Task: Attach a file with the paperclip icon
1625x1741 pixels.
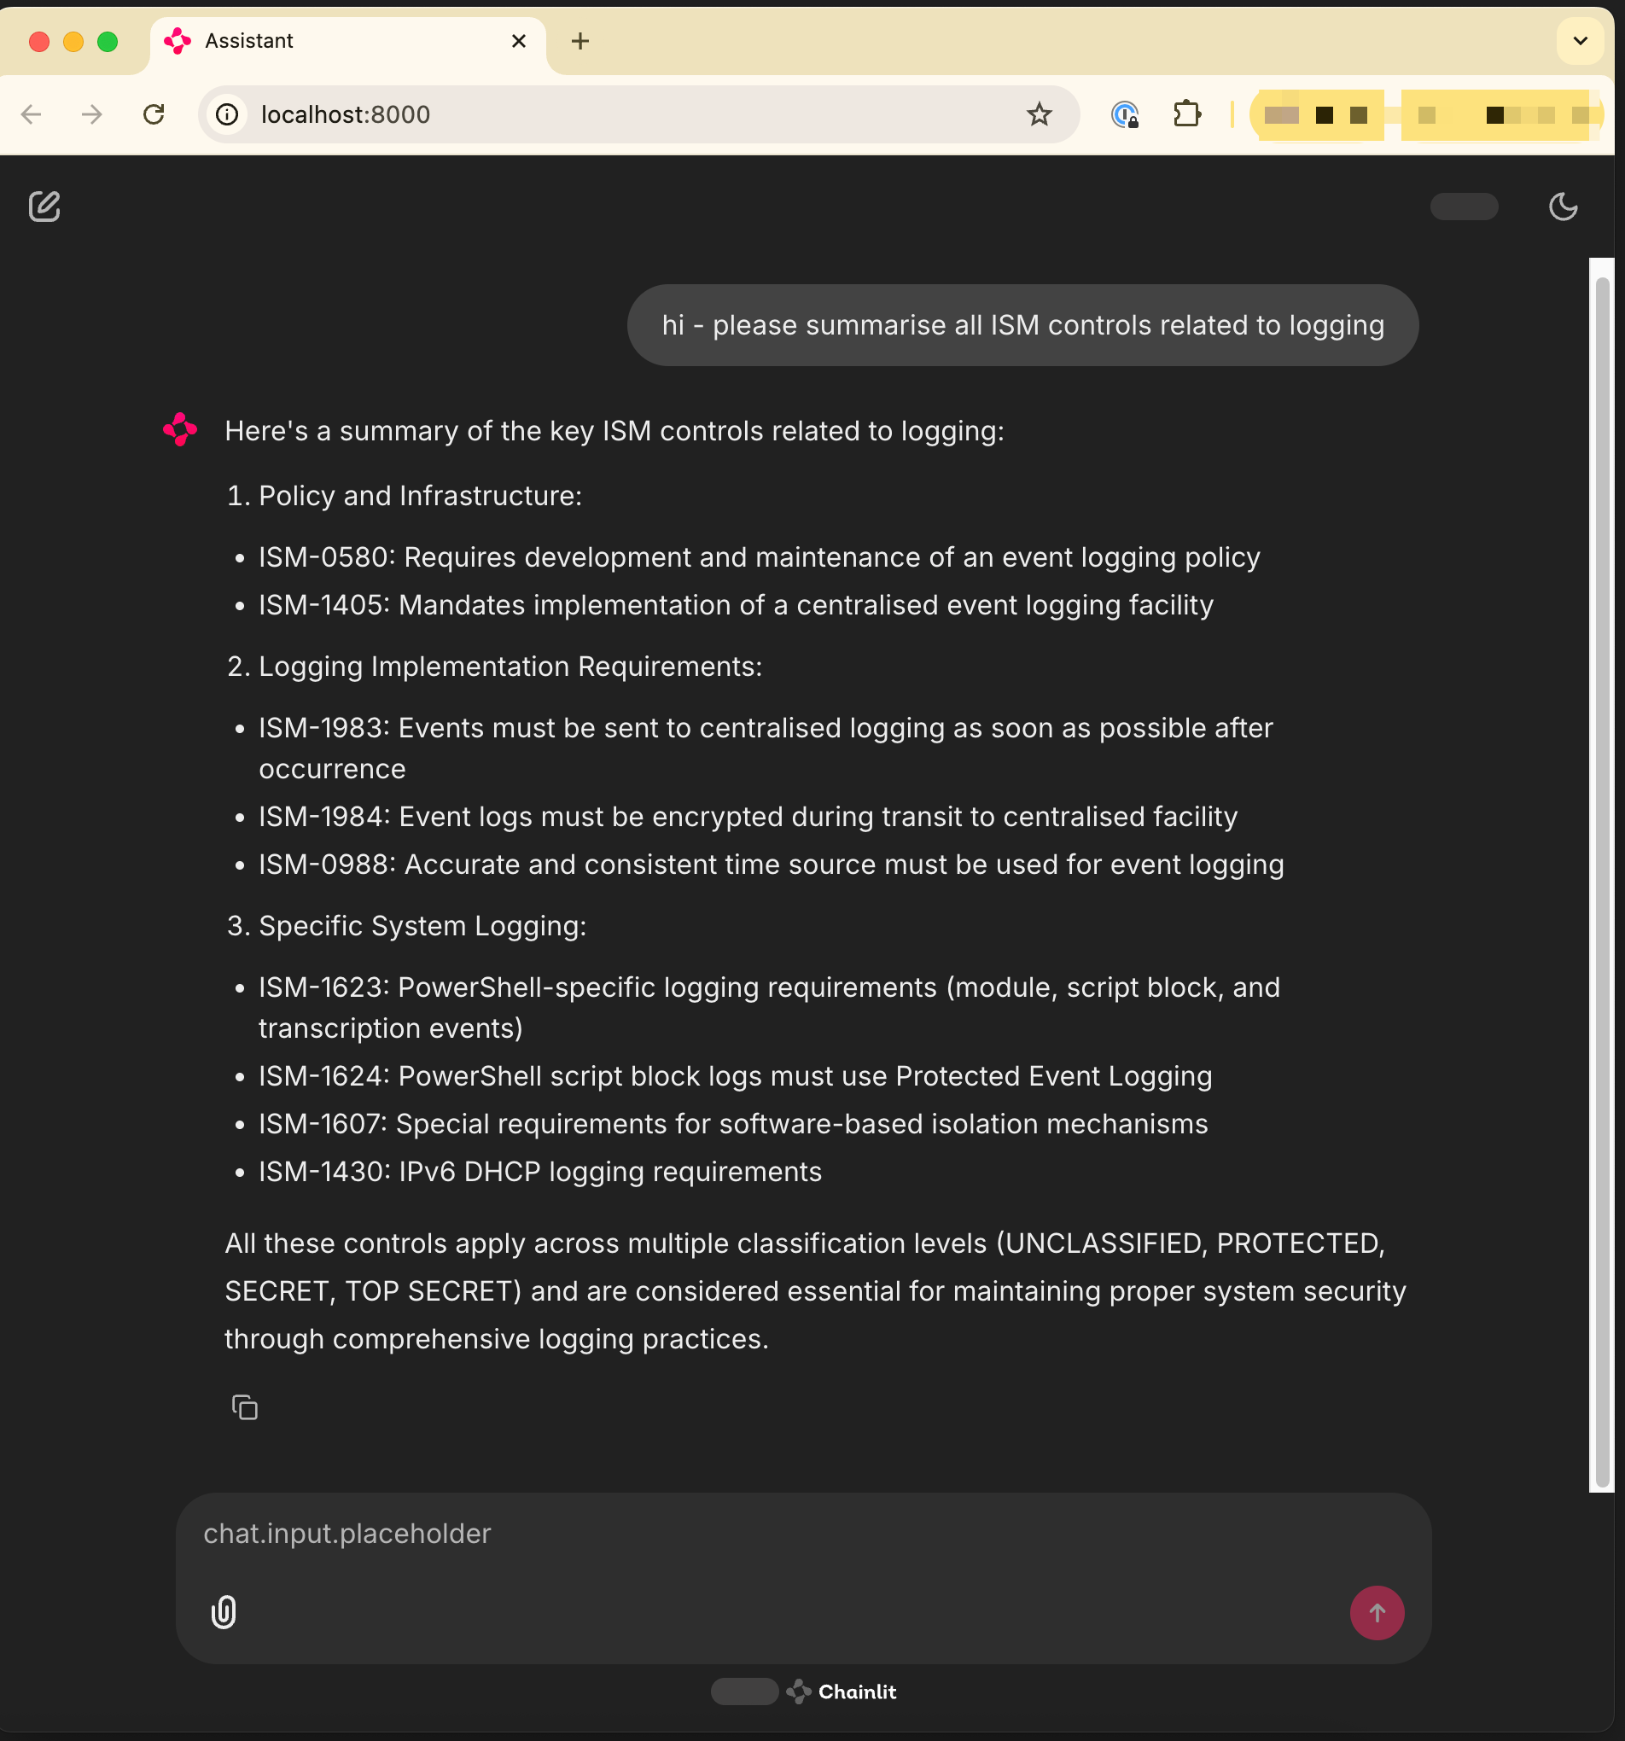Action: click(x=224, y=1612)
